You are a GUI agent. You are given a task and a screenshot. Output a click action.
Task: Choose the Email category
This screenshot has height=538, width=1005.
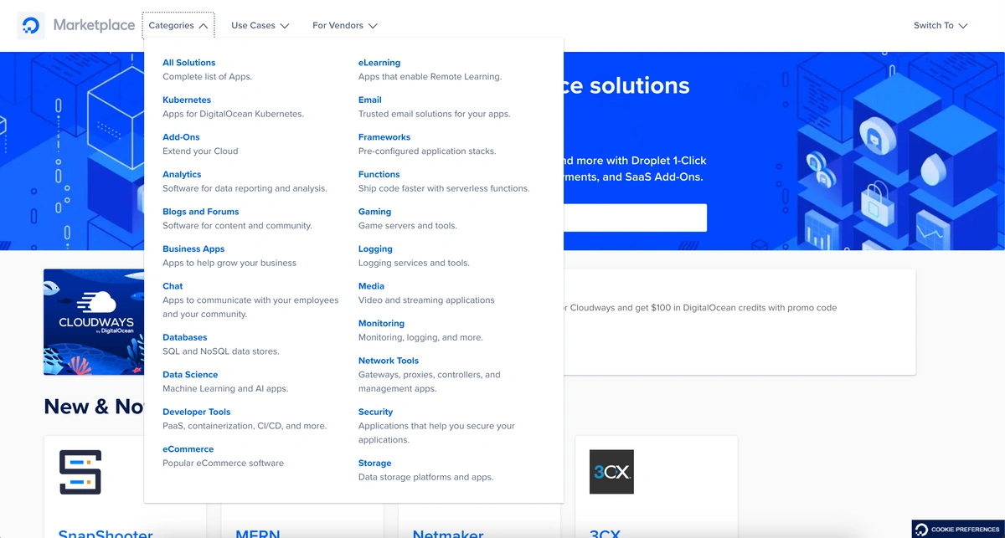[369, 100]
